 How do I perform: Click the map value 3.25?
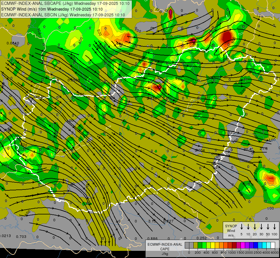231,132
